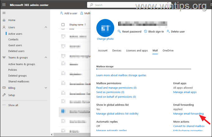The width and height of the screenshot is (212, 137).
Task: Toggle the select-all checkbox beside Display name
Action: tap(63, 25)
